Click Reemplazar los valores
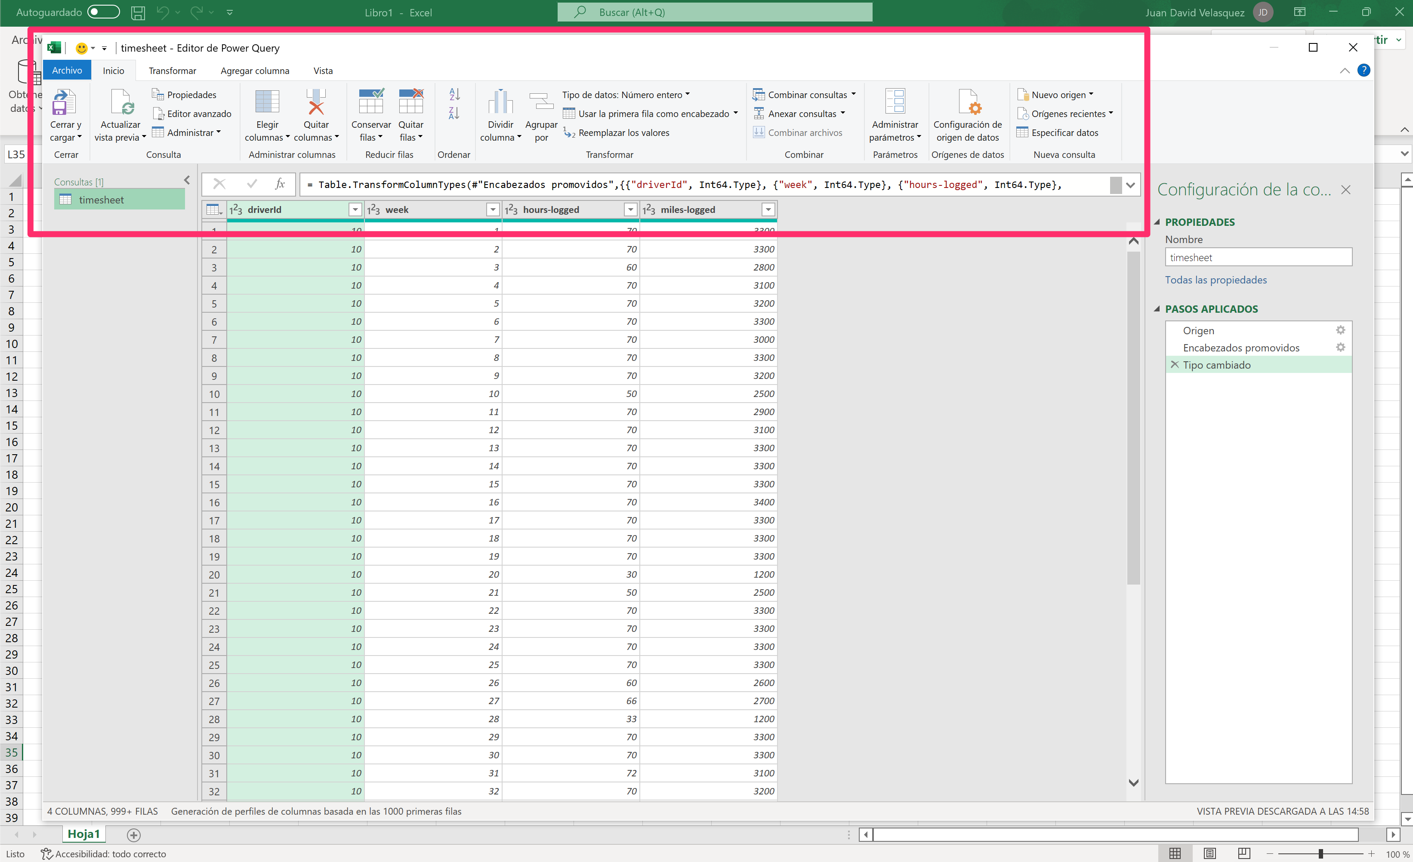 point(617,132)
